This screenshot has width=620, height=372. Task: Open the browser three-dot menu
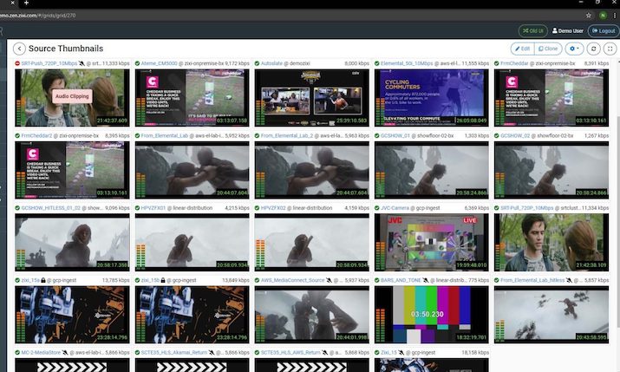(615, 16)
